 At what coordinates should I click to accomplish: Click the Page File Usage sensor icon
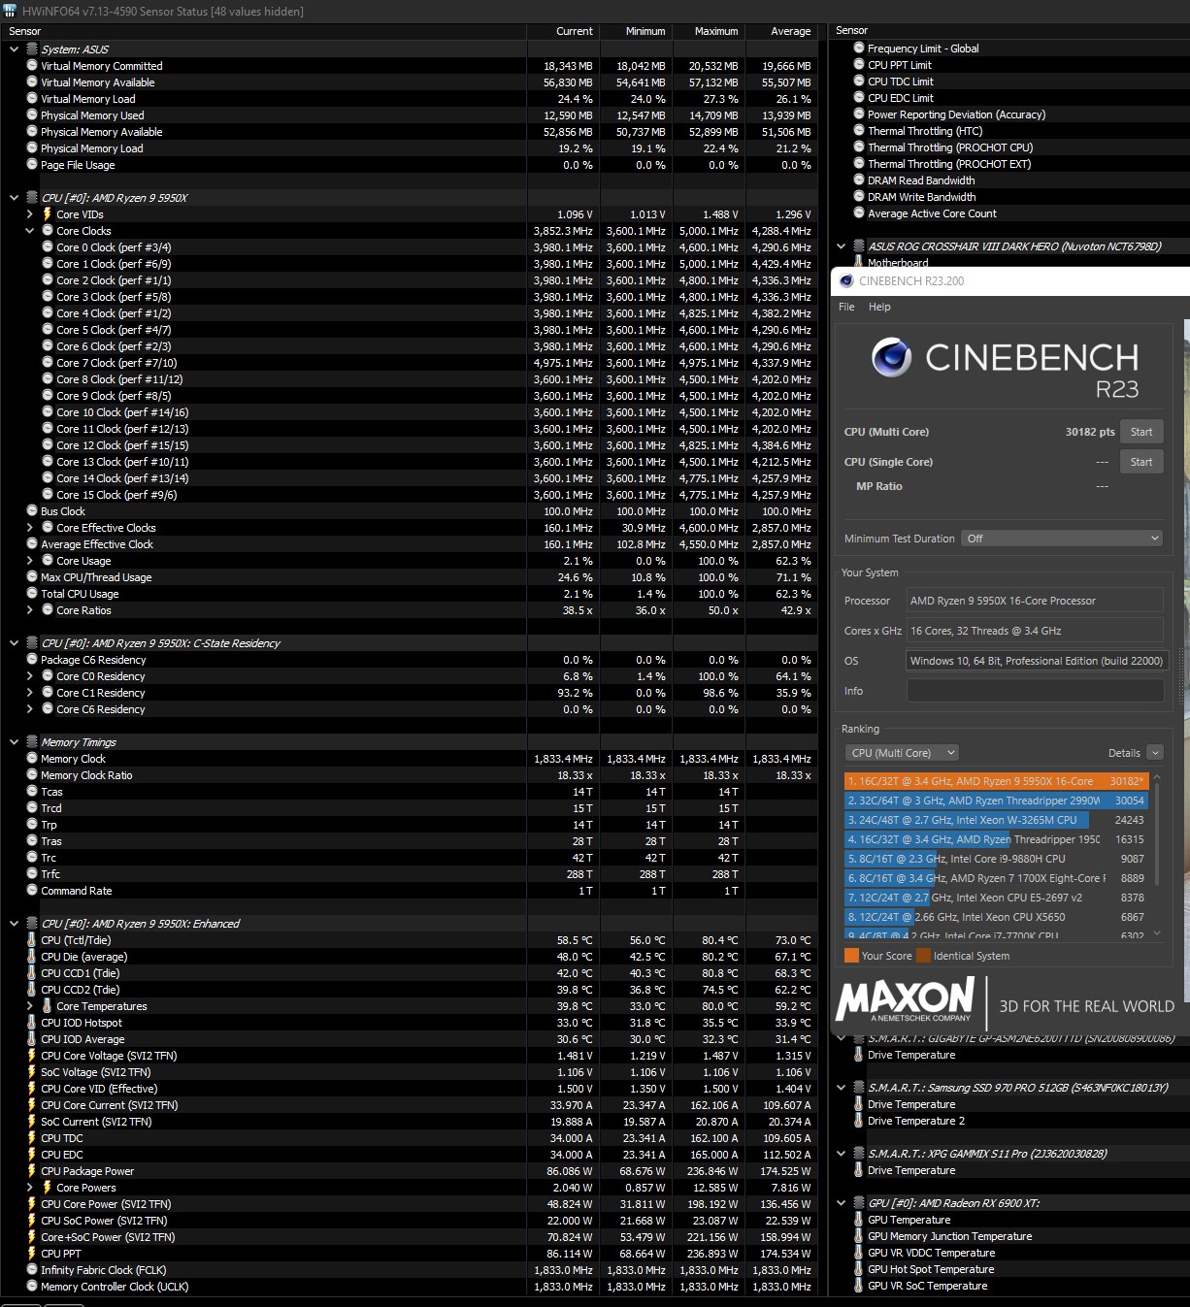[x=32, y=165]
